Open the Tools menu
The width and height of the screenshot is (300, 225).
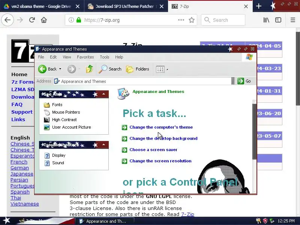pyautogui.click(x=105, y=57)
